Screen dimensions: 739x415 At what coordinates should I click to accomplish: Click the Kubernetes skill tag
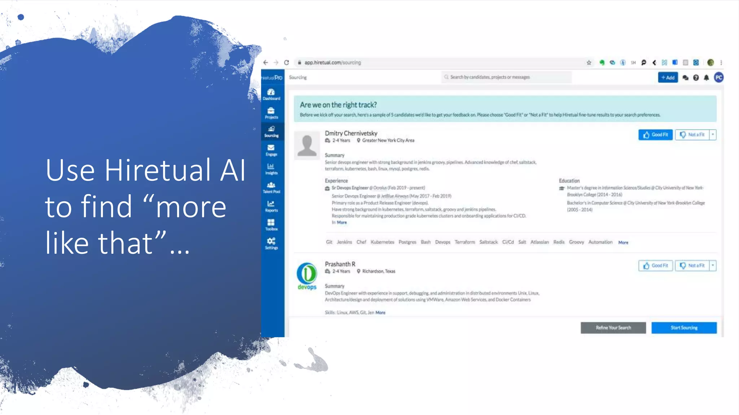tap(382, 242)
